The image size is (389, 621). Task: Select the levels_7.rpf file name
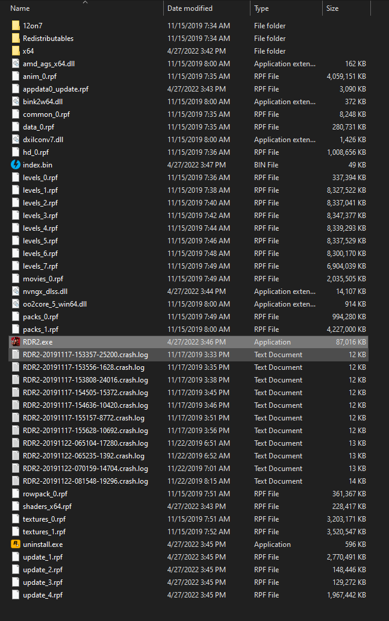40,266
